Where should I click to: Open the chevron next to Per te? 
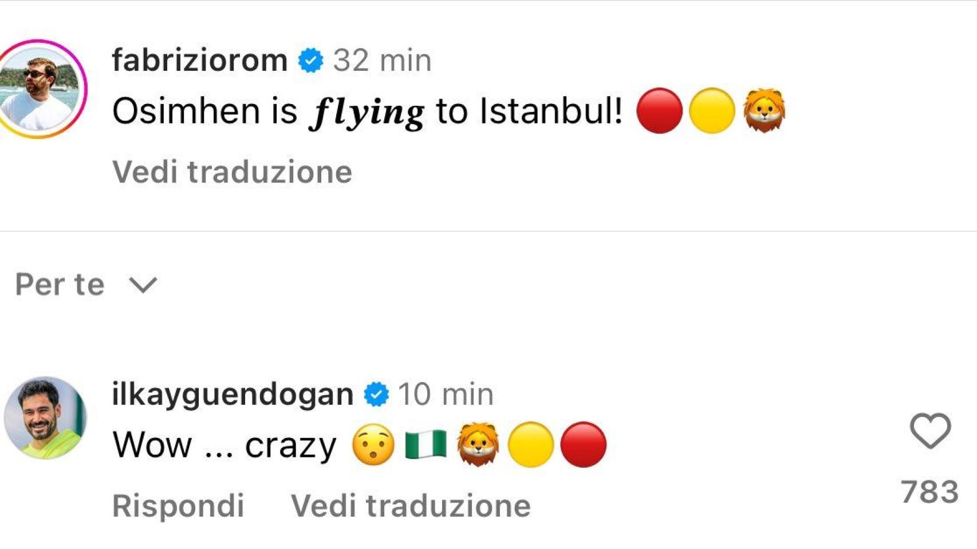[x=143, y=285]
